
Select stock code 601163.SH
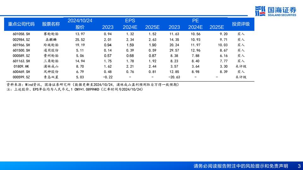pyautogui.click(x=21, y=61)
